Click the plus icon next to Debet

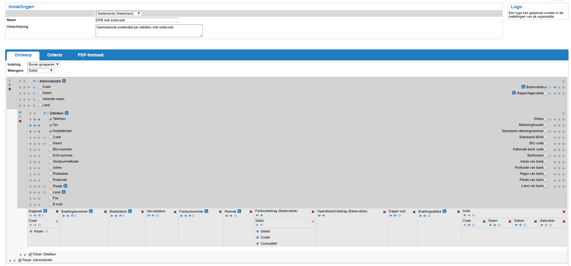click(257, 232)
